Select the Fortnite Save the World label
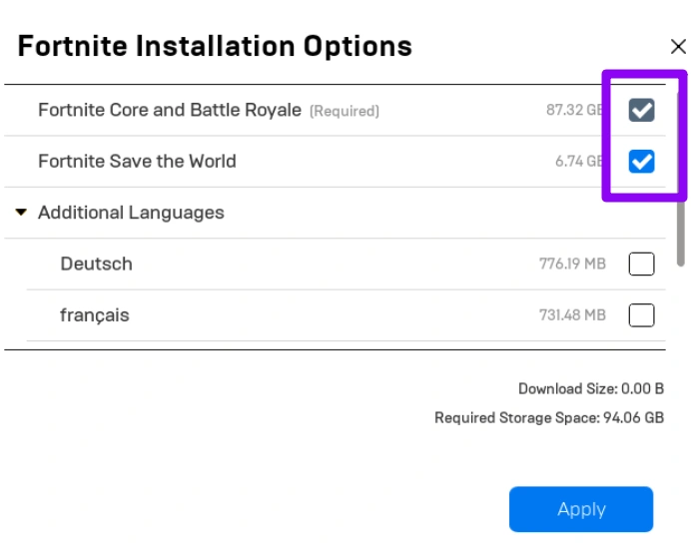 tap(137, 161)
